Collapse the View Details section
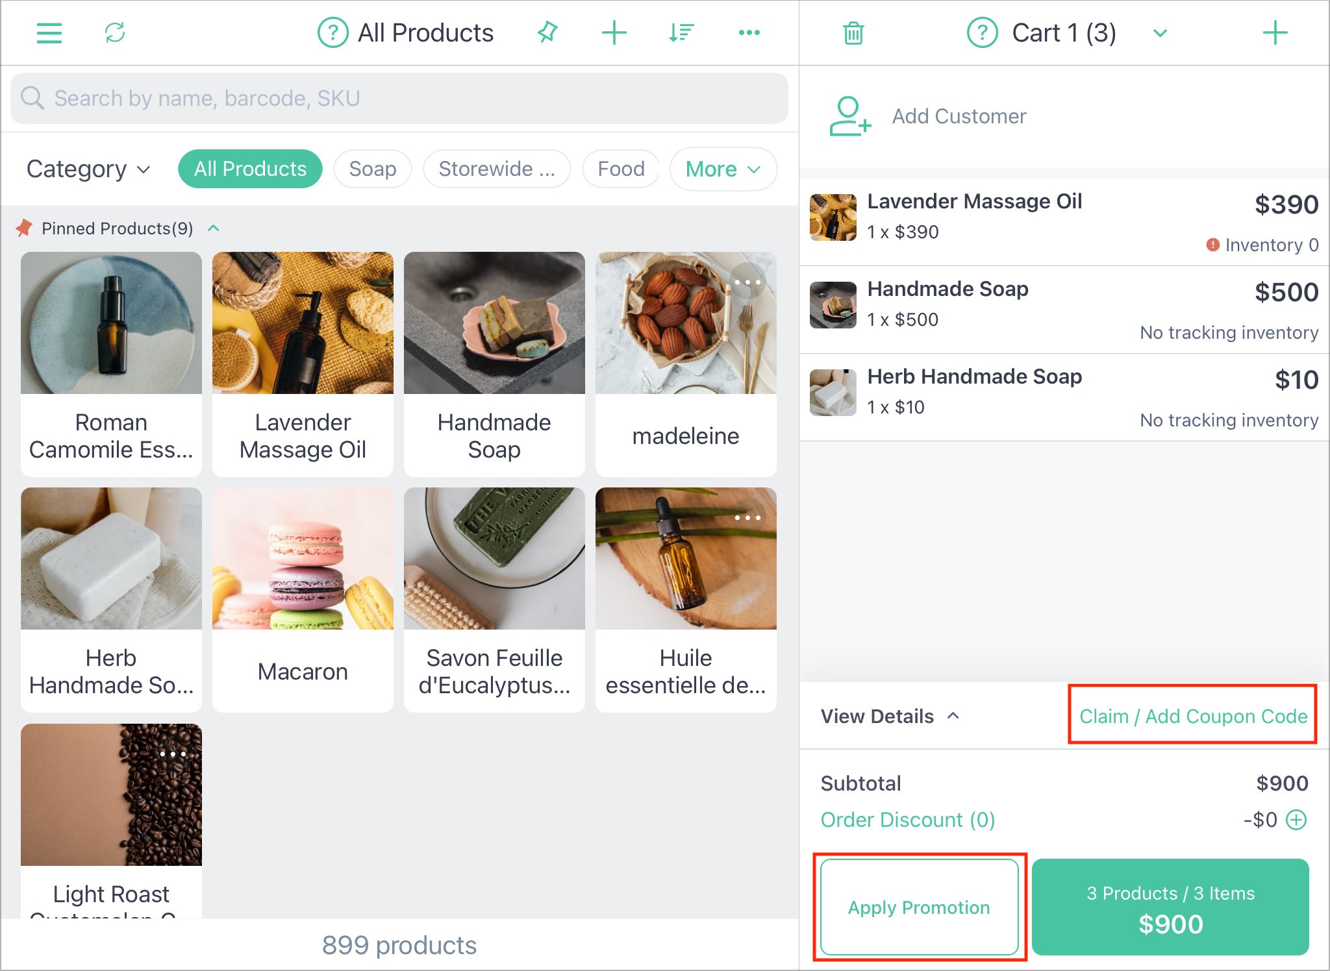1330x971 pixels. point(890,717)
